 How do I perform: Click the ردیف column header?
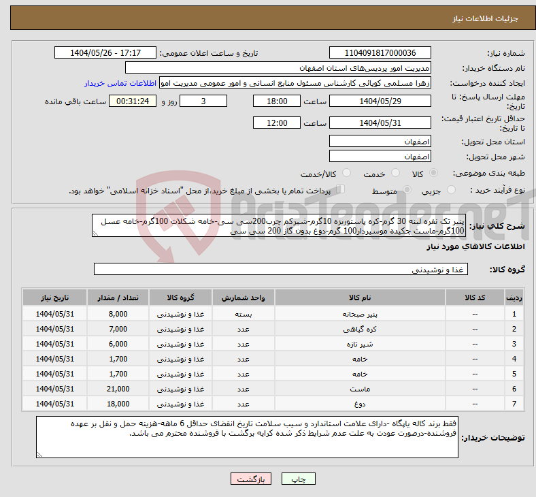pyautogui.click(x=514, y=298)
